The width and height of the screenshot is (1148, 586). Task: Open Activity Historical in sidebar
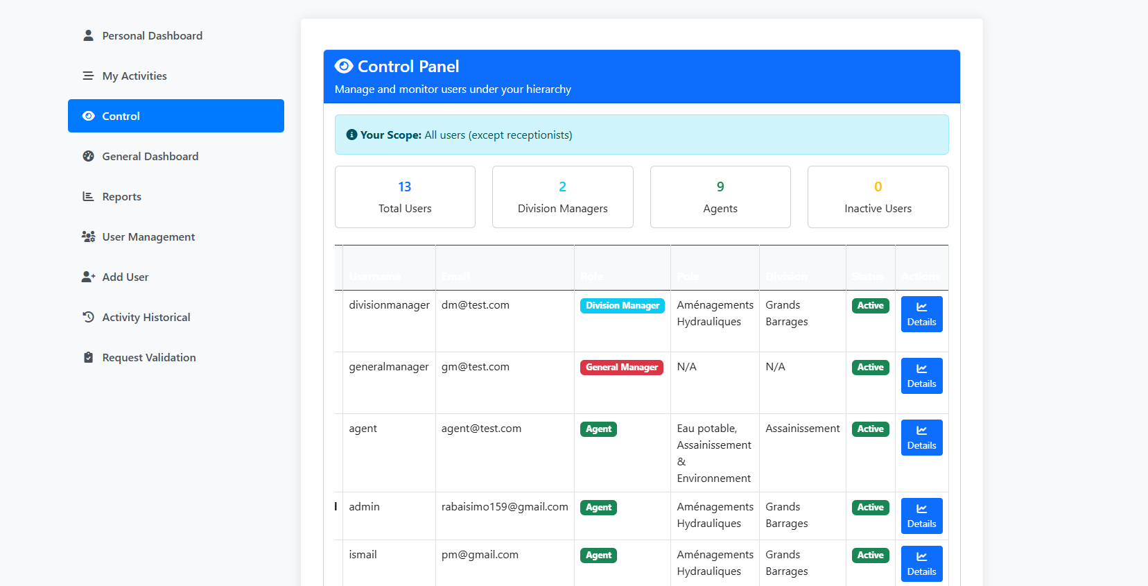tap(146, 317)
